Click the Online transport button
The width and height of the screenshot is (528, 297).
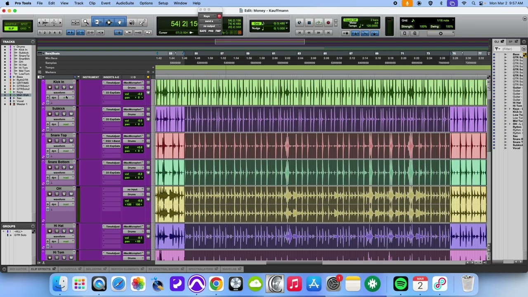coord(299,23)
